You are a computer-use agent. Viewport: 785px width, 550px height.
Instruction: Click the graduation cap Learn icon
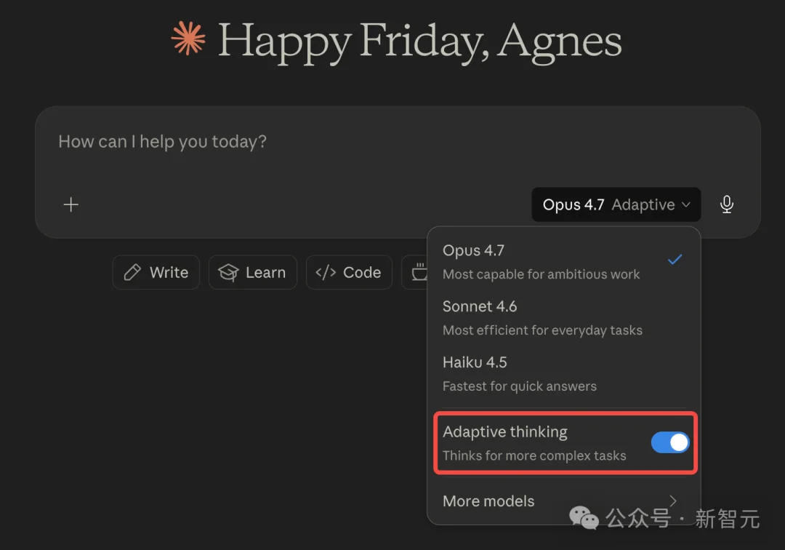point(228,273)
